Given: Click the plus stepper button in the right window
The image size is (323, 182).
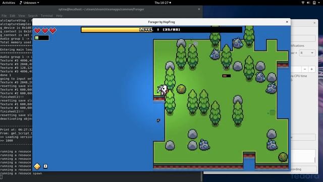Looking at the screenshot, I should (312, 69).
